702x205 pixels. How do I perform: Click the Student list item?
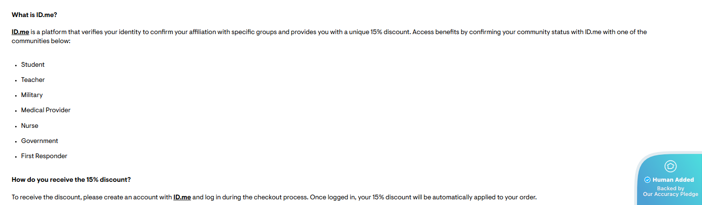click(33, 64)
